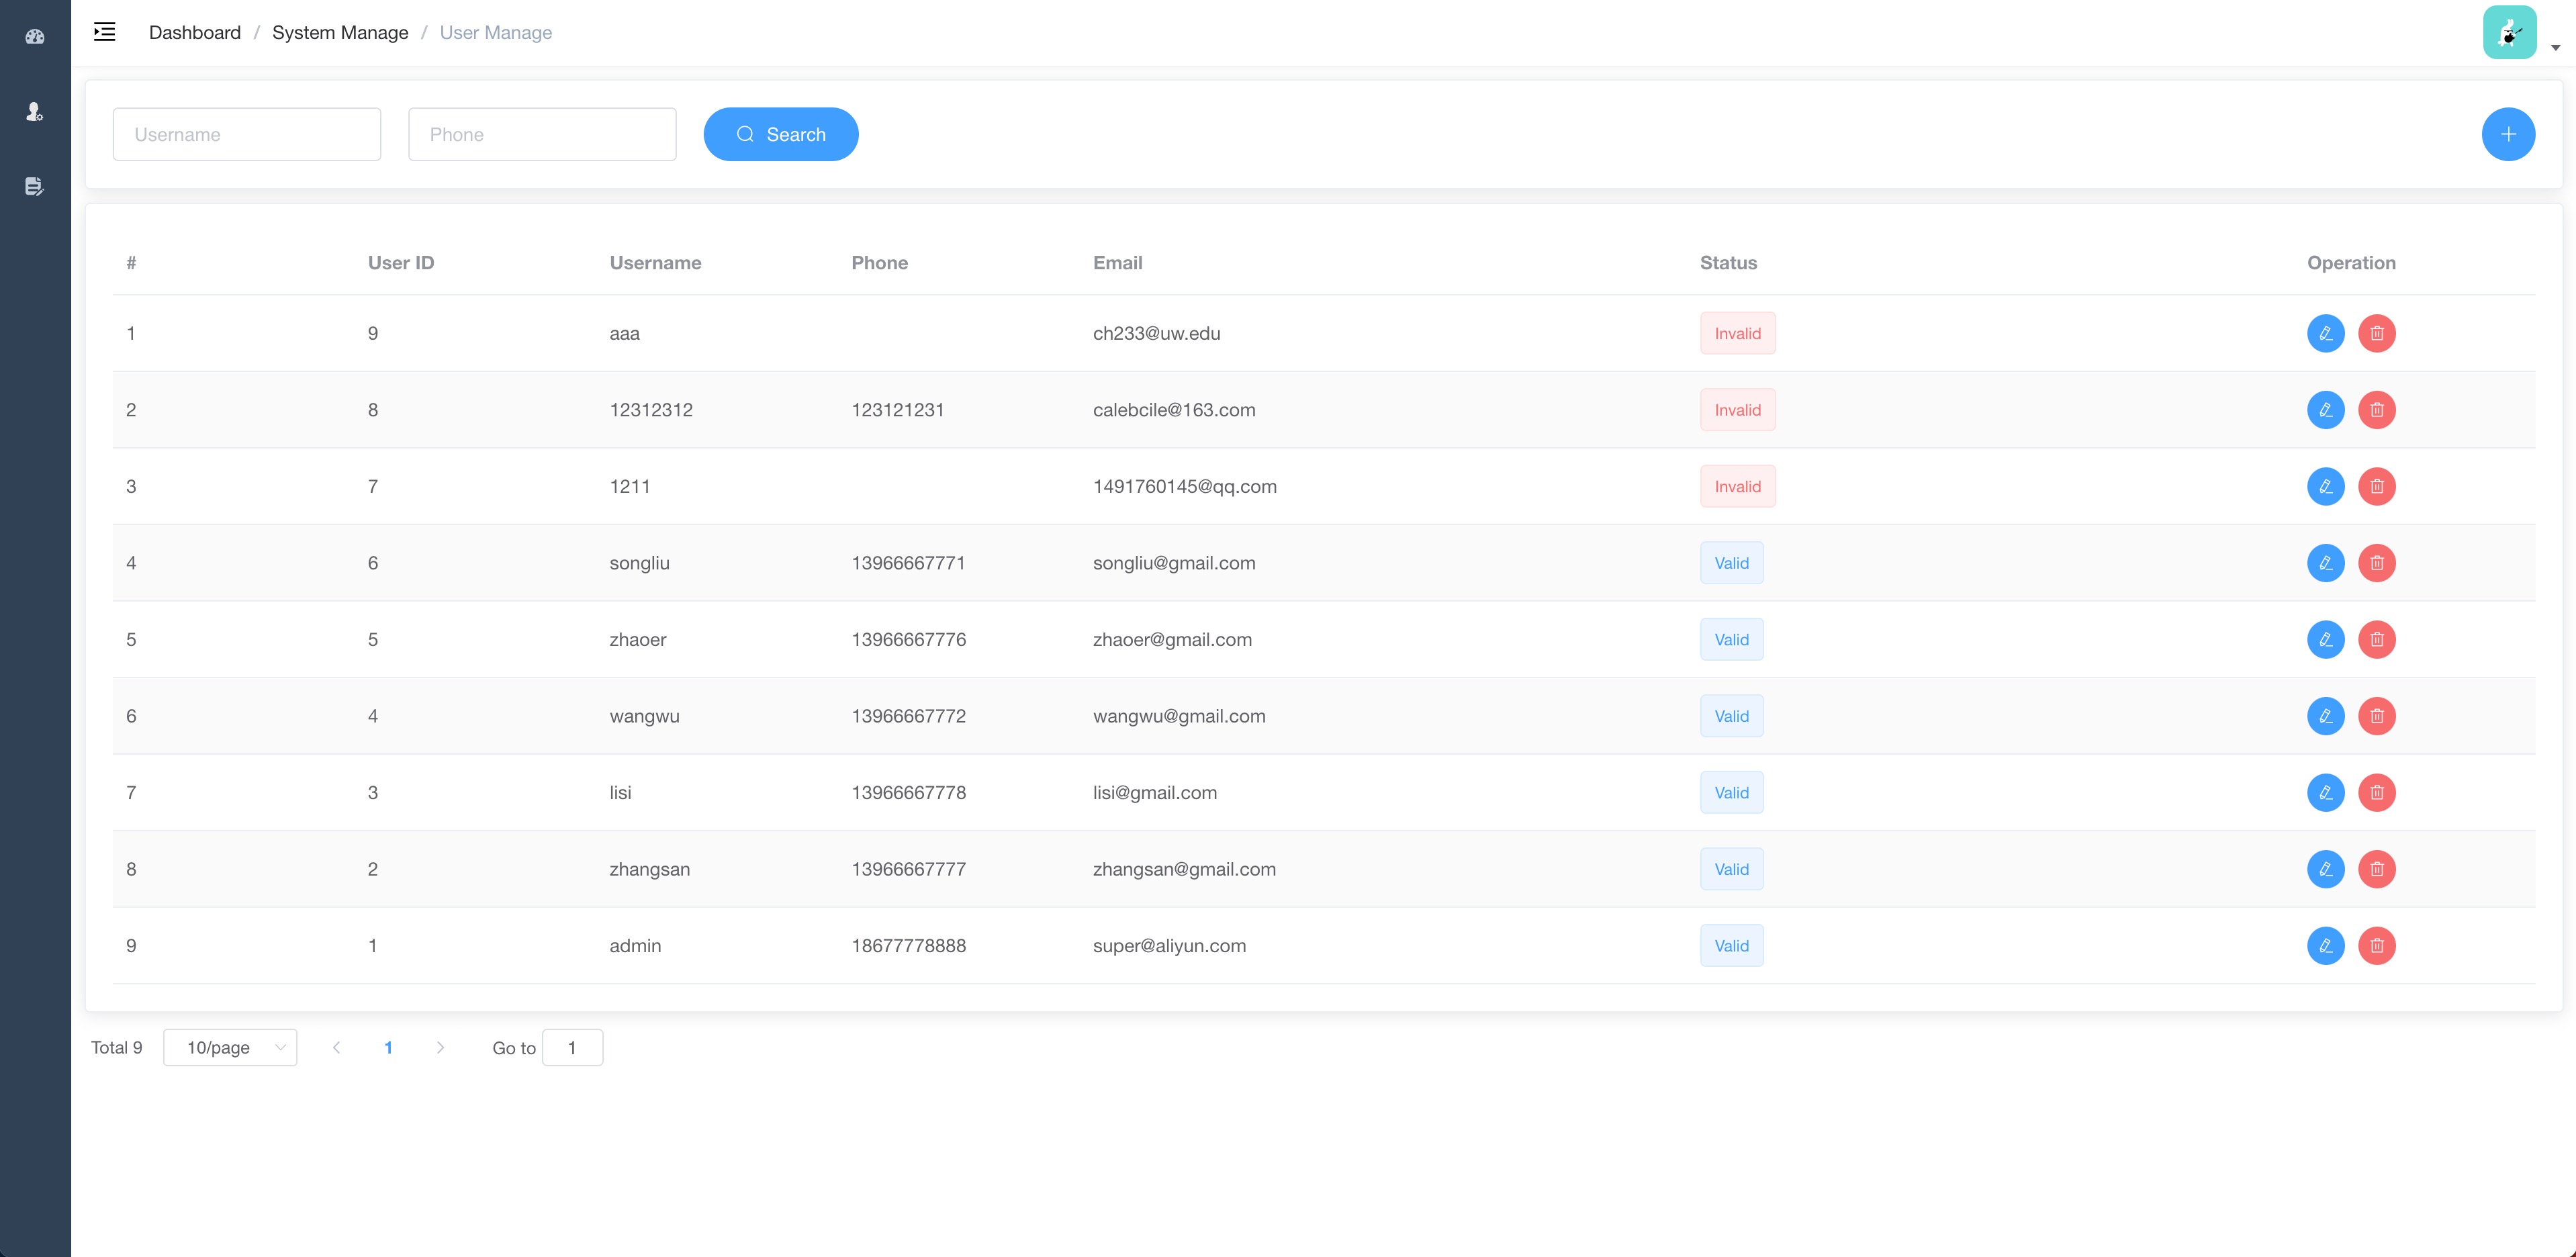Image resolution: width=2576 pixels, height=1257 pixels.
Task: Edit user lisi
Action: [2325, 792]
